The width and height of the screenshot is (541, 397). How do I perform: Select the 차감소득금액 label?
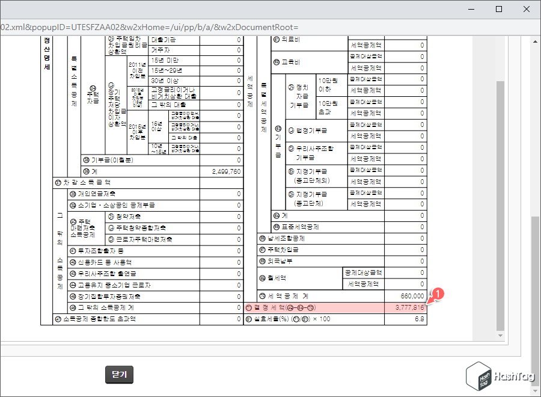(x=83, y=182)
